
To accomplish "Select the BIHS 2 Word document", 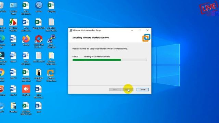I will point(13,57).
